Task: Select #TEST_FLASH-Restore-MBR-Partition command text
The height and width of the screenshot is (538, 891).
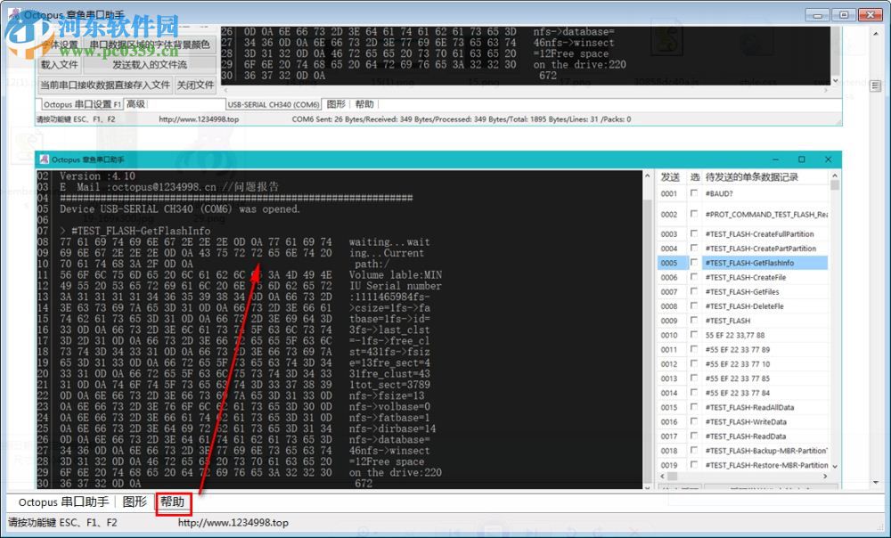Action: tap(766, 465)
